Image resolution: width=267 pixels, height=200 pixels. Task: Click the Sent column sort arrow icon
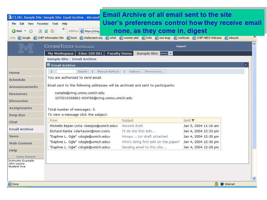point(193,120)
